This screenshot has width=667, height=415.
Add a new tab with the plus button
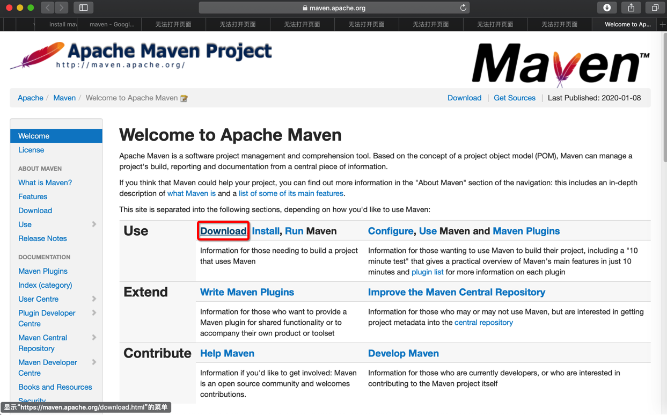(x=663, y=24)
